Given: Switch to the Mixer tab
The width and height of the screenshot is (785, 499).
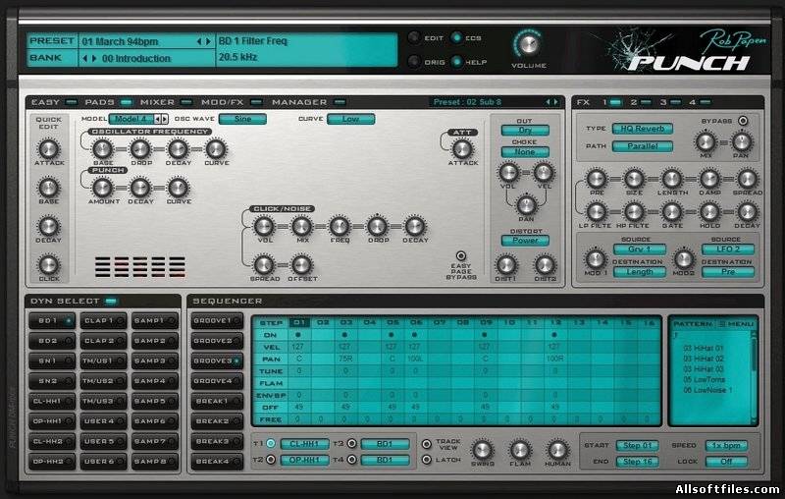Looking at the screenshot, I should coord(166,102).
